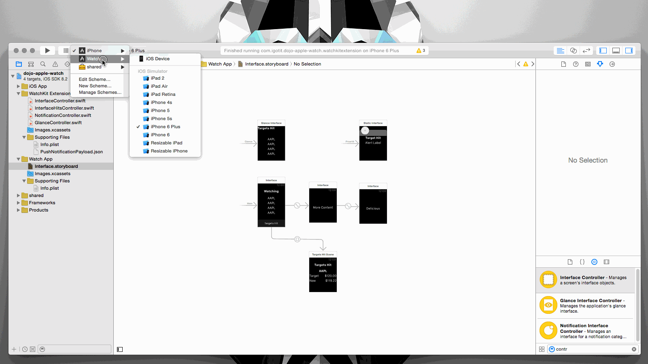Select Manage Schemes… option
Screen dimensions: 648x364
[x=100, y=92]
